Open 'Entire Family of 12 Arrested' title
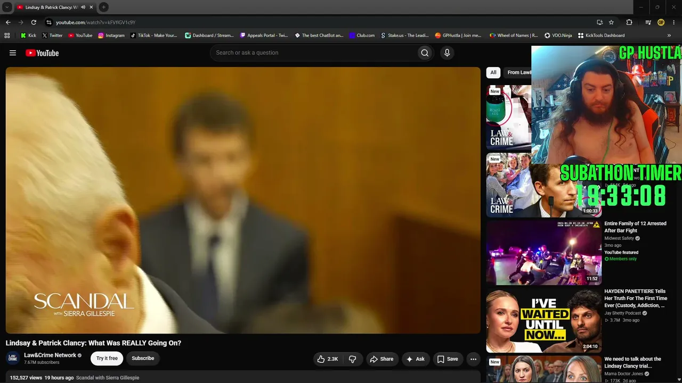 (x=635, y=227)
